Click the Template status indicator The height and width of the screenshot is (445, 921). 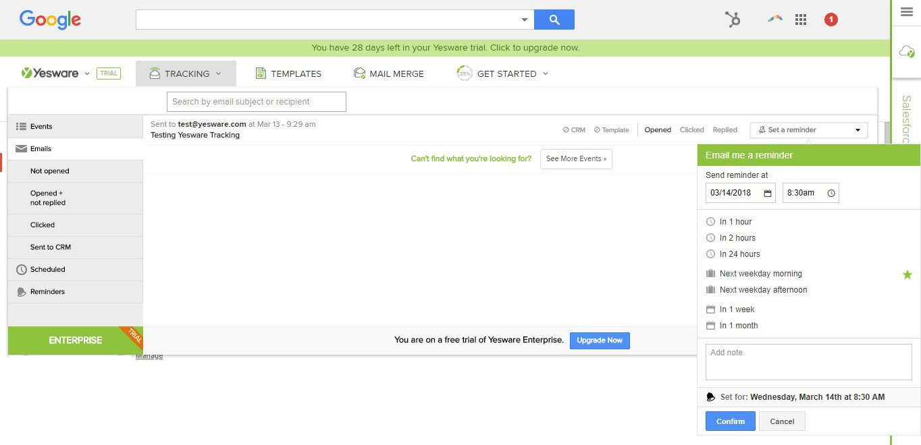pyautogui.click(x=611, y=130)
